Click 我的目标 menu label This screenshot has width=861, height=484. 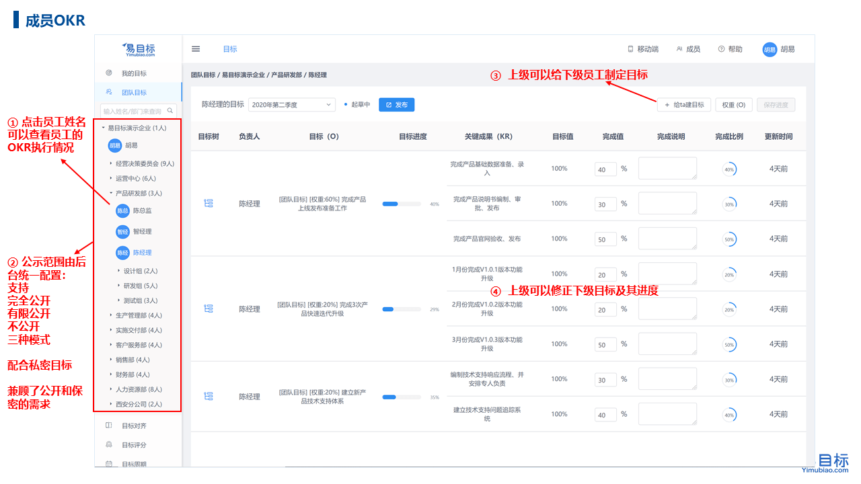134,73
